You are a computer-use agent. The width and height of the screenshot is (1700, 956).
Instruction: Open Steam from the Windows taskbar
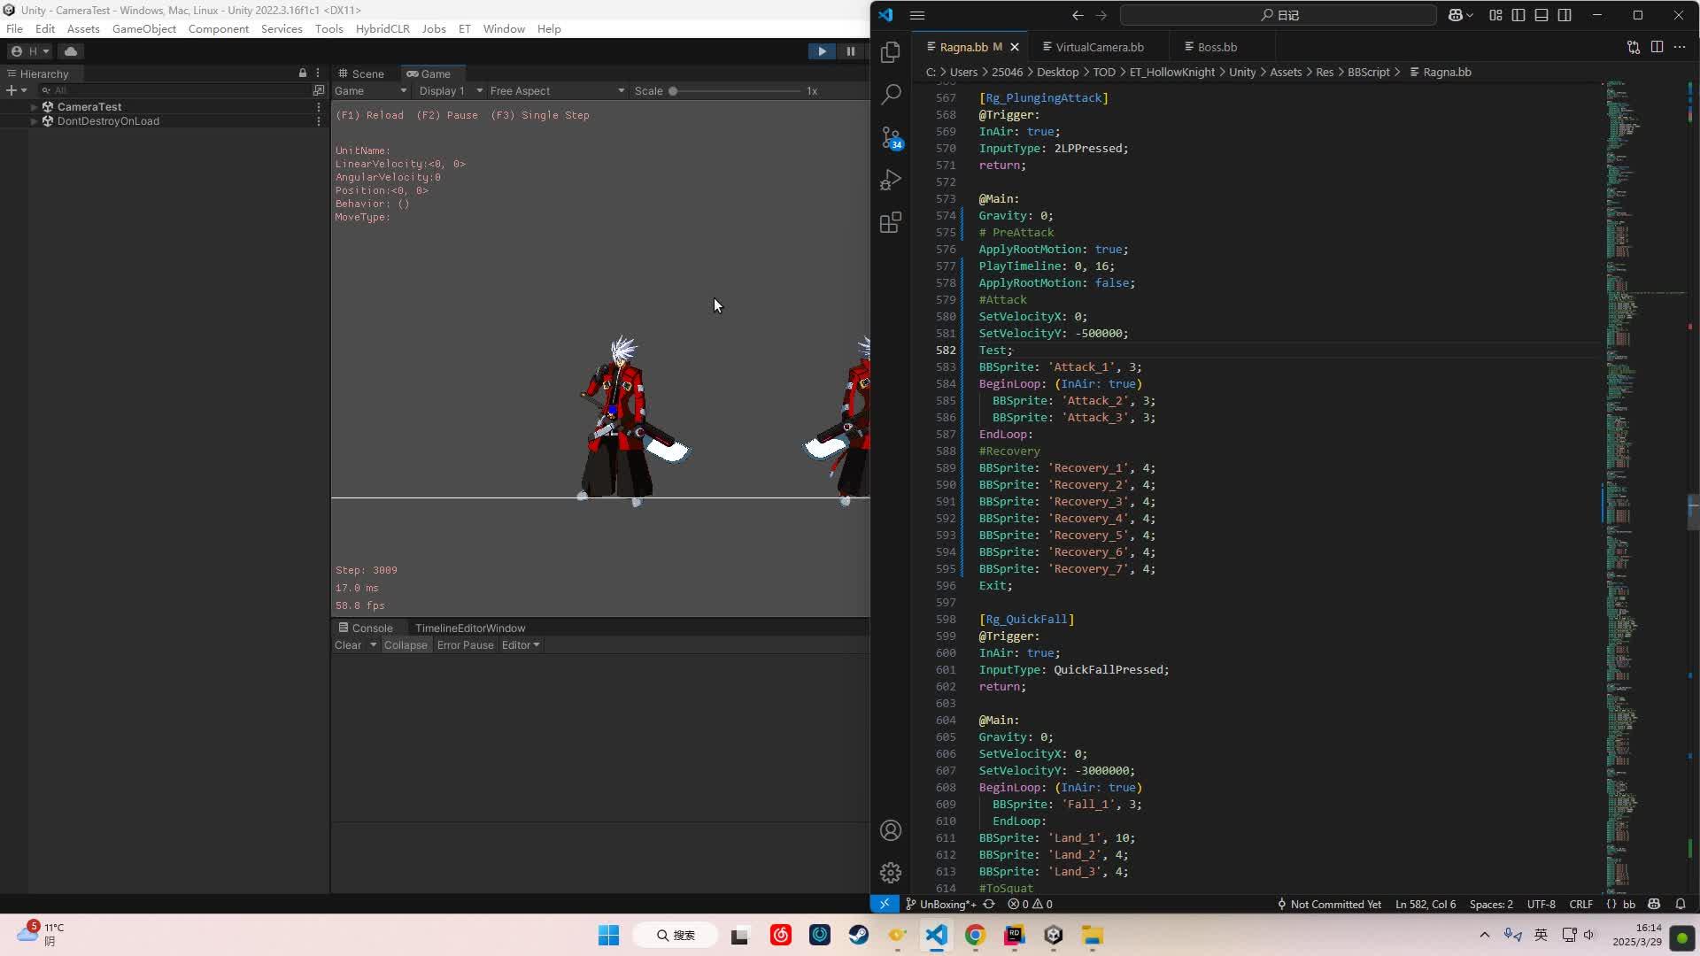coord(858,936)
